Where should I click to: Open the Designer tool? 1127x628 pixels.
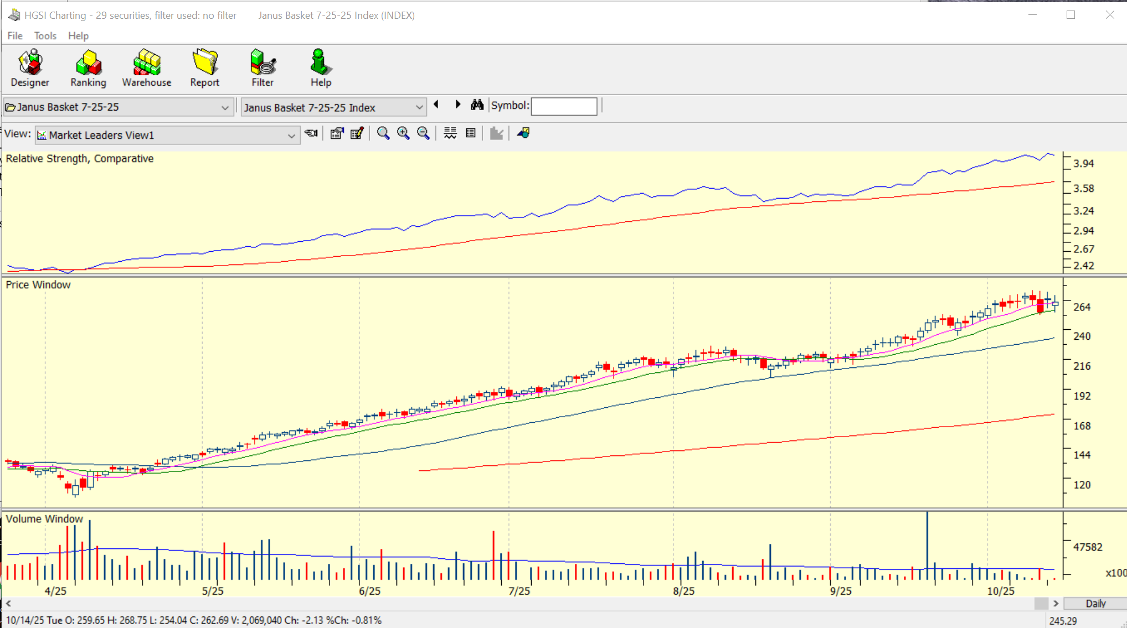(x=30, y=68)
